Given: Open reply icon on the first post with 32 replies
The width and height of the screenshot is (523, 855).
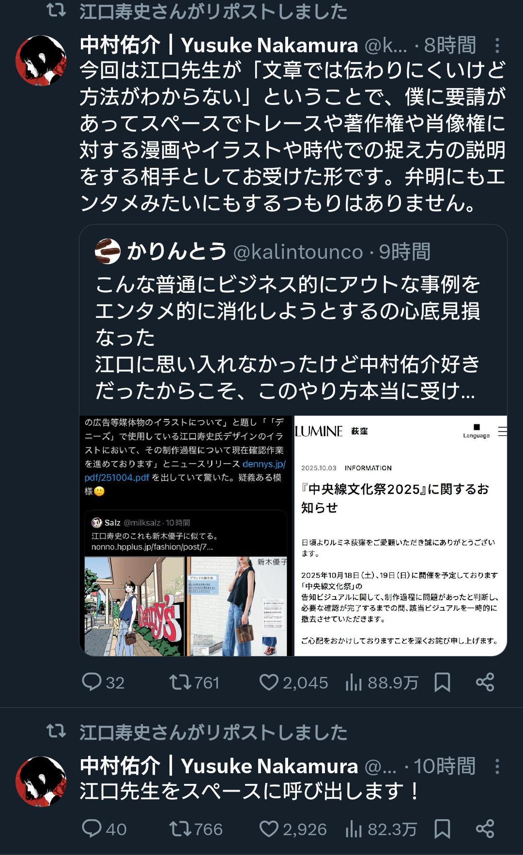Looking at the screenshot, I should click(92, 682).
